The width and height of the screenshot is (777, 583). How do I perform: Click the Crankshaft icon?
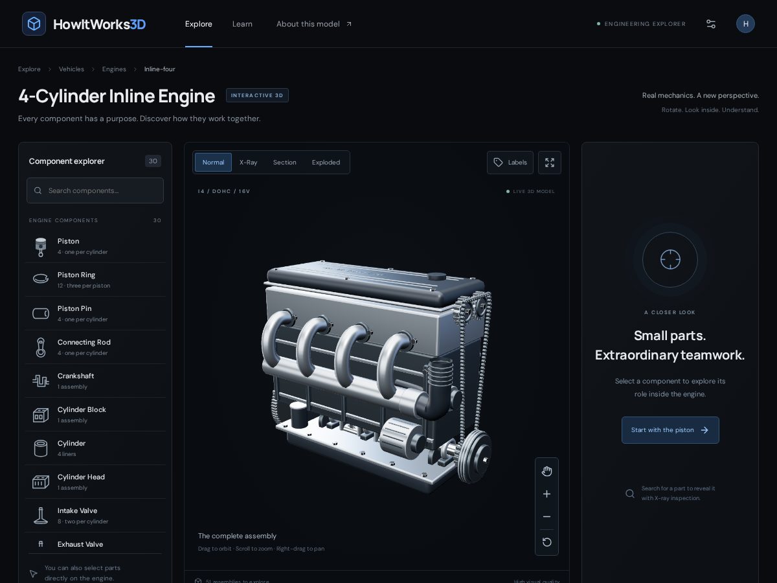pyautogui.click(x=41, y=381)
